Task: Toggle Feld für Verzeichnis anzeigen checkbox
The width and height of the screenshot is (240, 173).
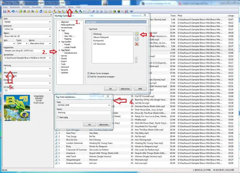Action: click(x=88, y=77)
